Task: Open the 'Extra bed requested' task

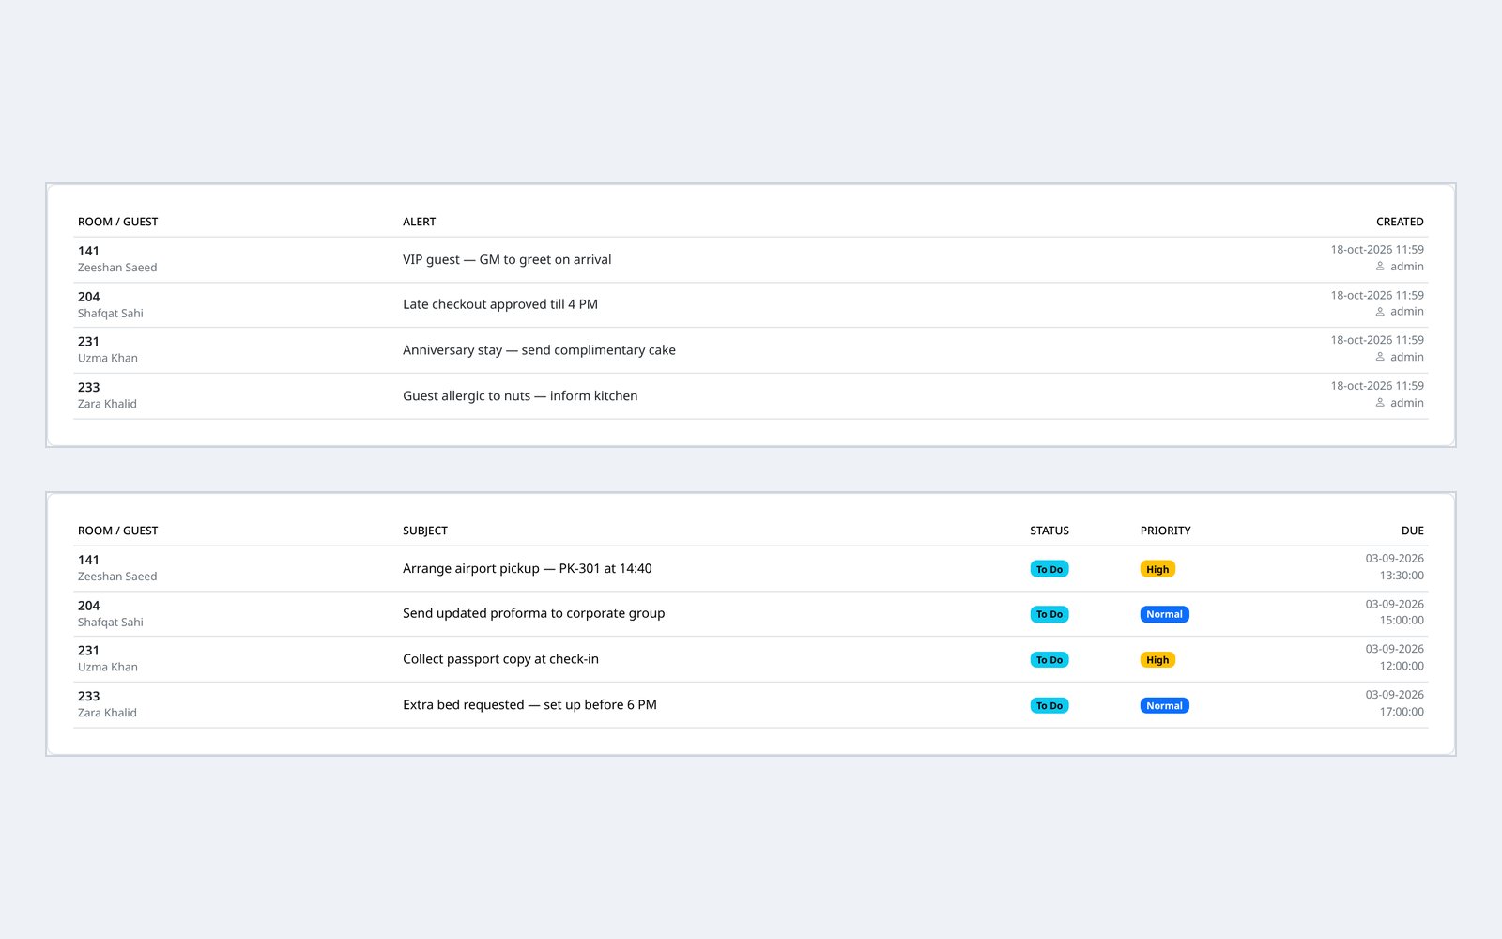Action: tap(529, 704)
